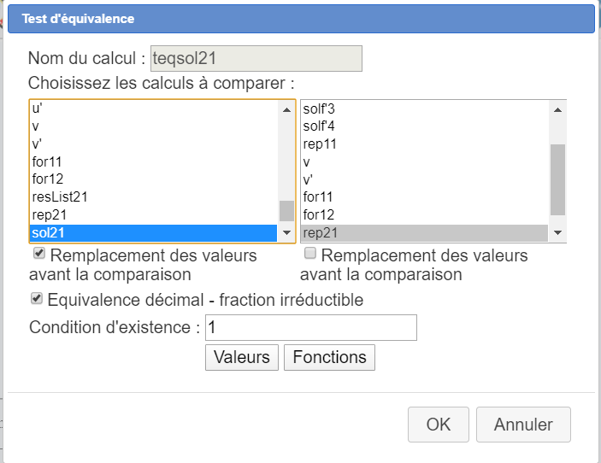This screenshot has width=601, height=463.
Task: Pick 'for12' in the right list
Action: tap(318, 214)
